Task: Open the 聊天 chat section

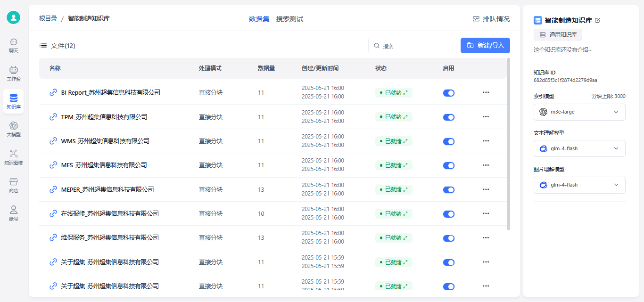Action: point(14,45)
